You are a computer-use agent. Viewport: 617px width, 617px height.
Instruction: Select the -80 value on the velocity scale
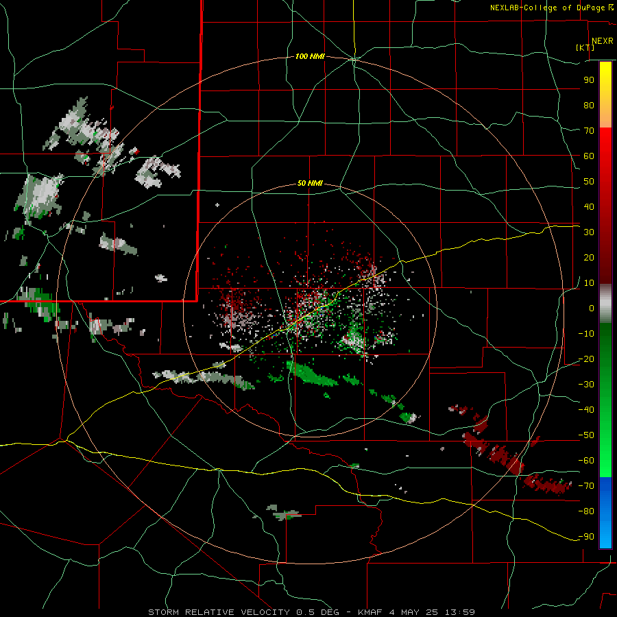click(586, 511)
